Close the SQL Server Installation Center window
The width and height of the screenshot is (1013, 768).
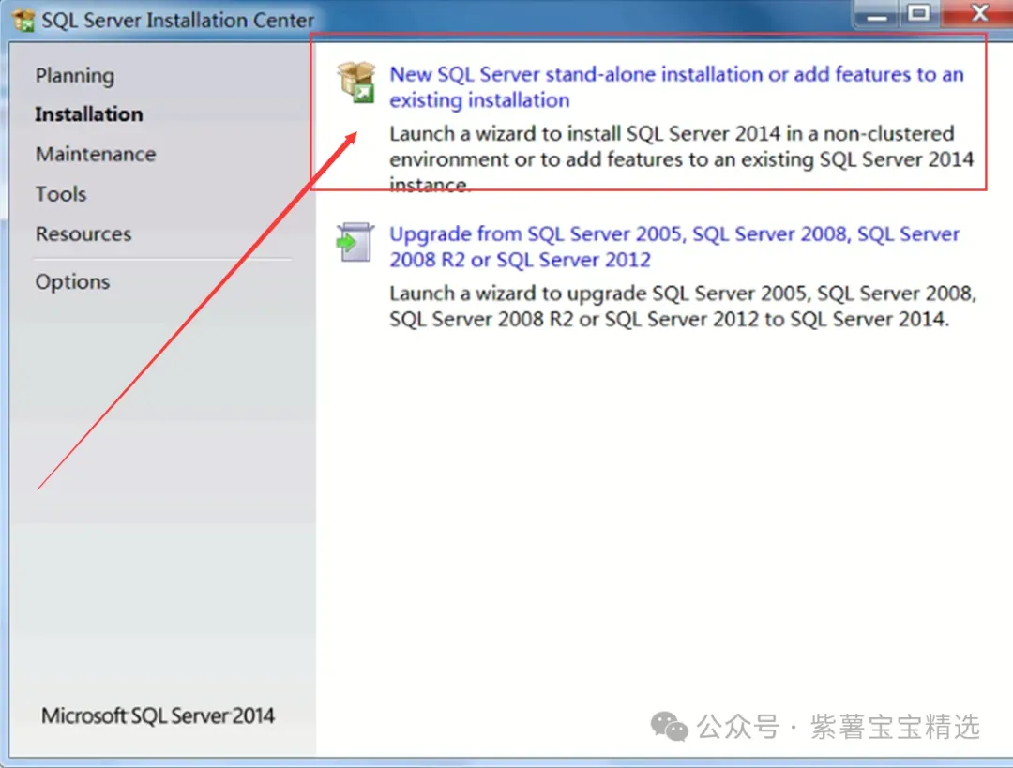point(978,13)
